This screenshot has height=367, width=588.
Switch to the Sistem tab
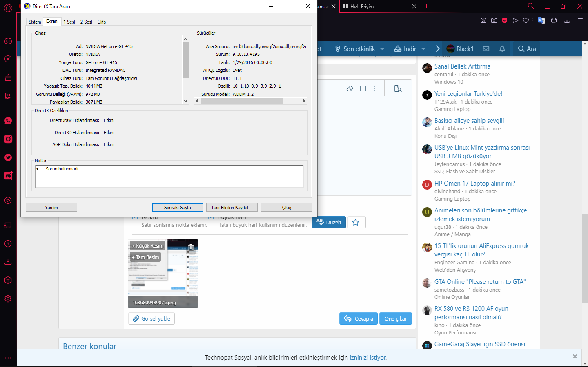point(35,22)
